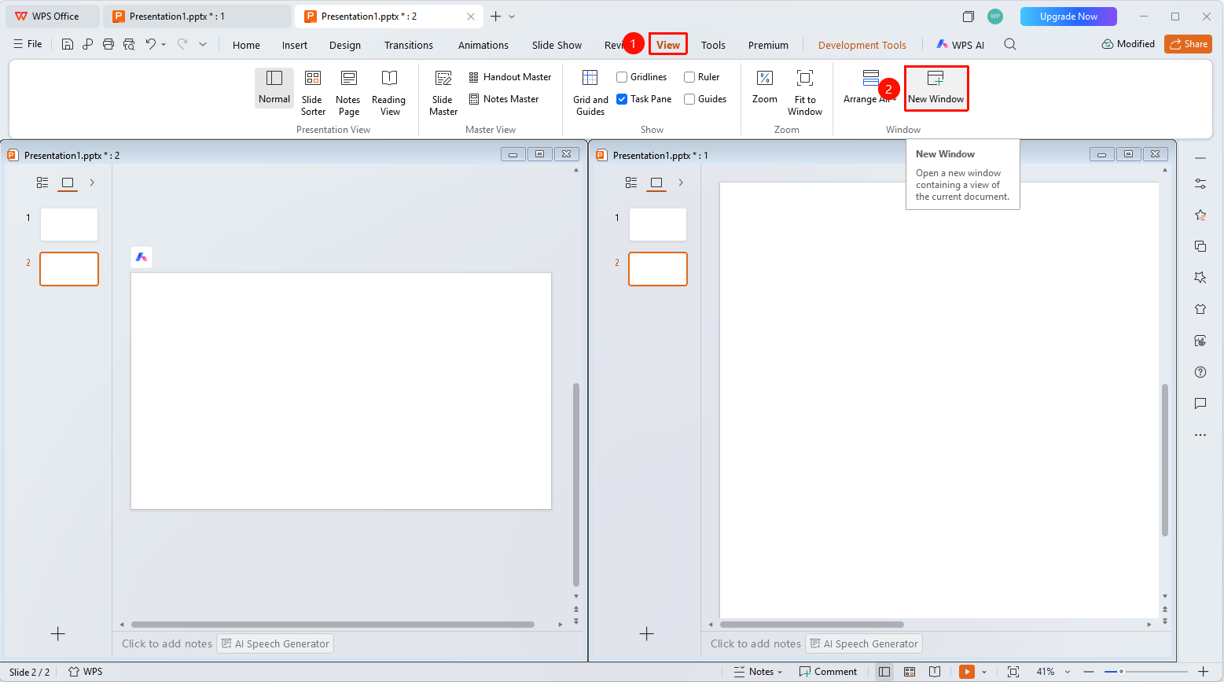Switch to the Design tab
This screenshot has width=1224, height=682.
345,45
